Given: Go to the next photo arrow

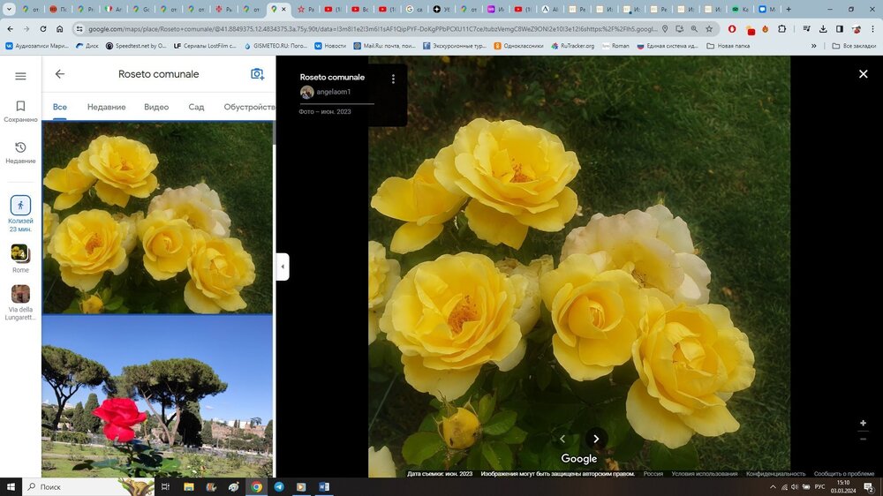Looking at the screenshot, I should 596,439.
